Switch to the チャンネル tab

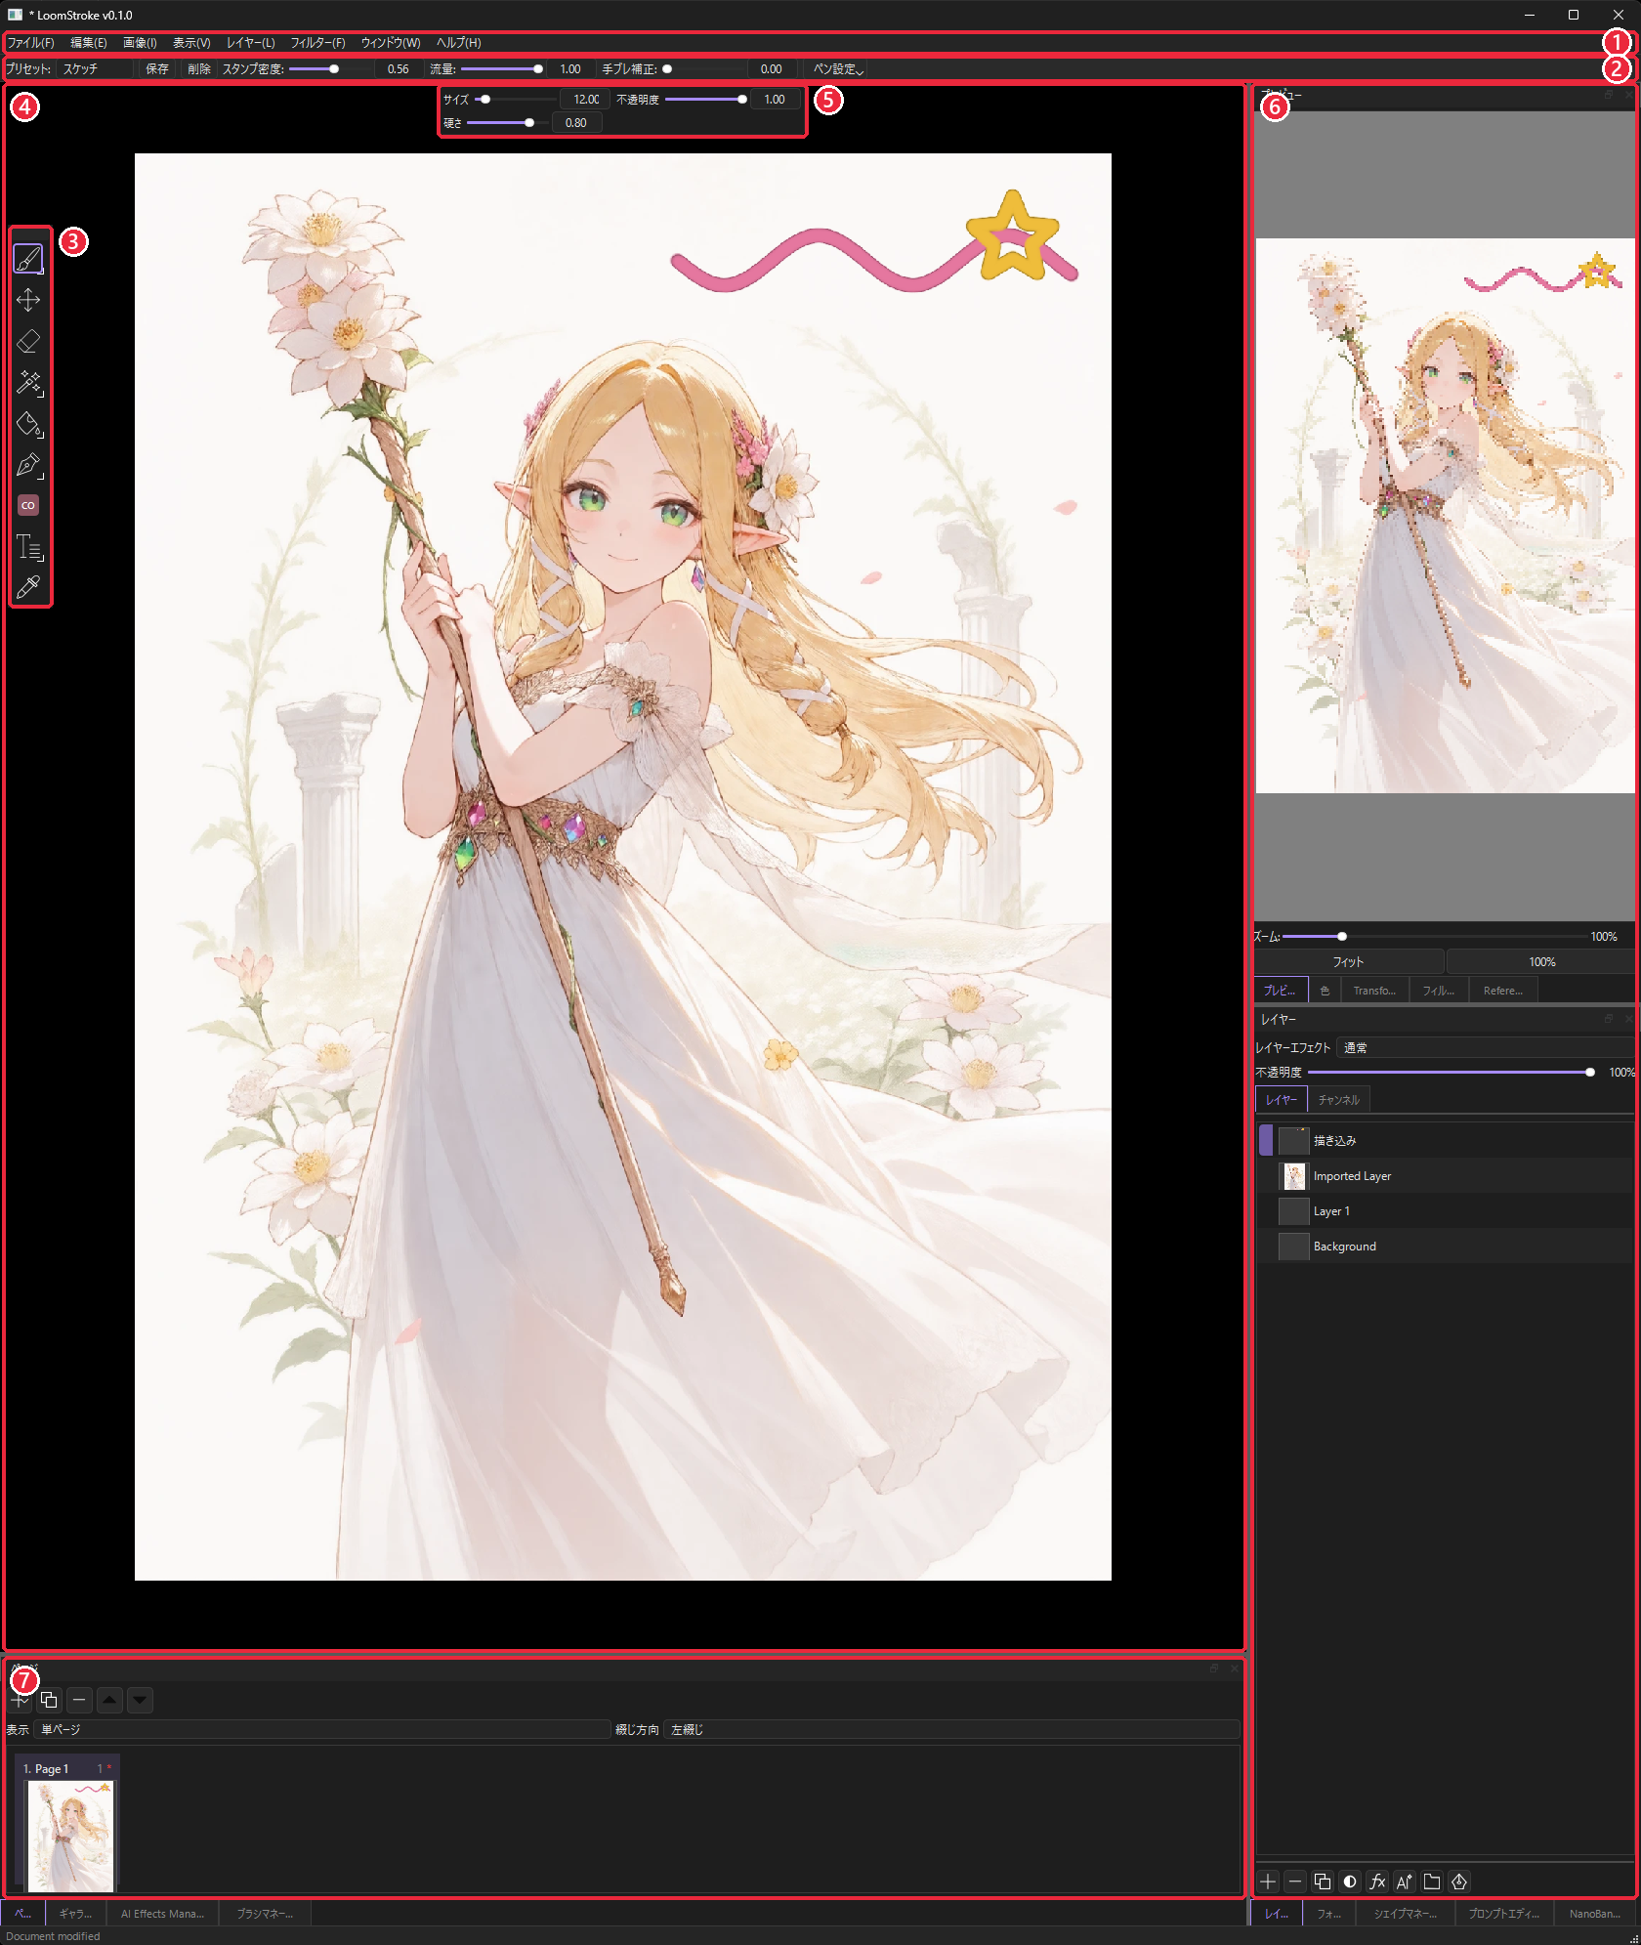tap(1338, 1100)
